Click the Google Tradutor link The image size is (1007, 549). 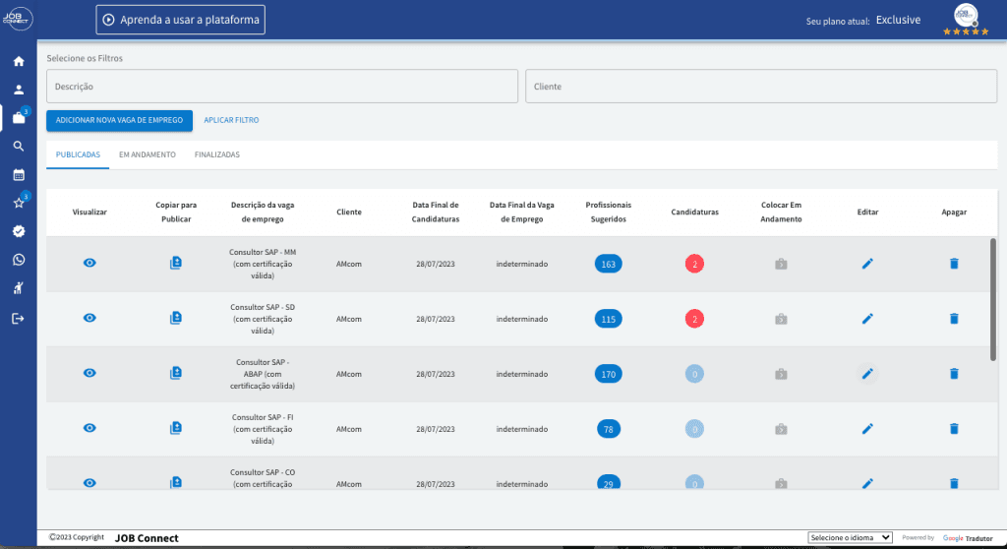(x=968, y=538)
